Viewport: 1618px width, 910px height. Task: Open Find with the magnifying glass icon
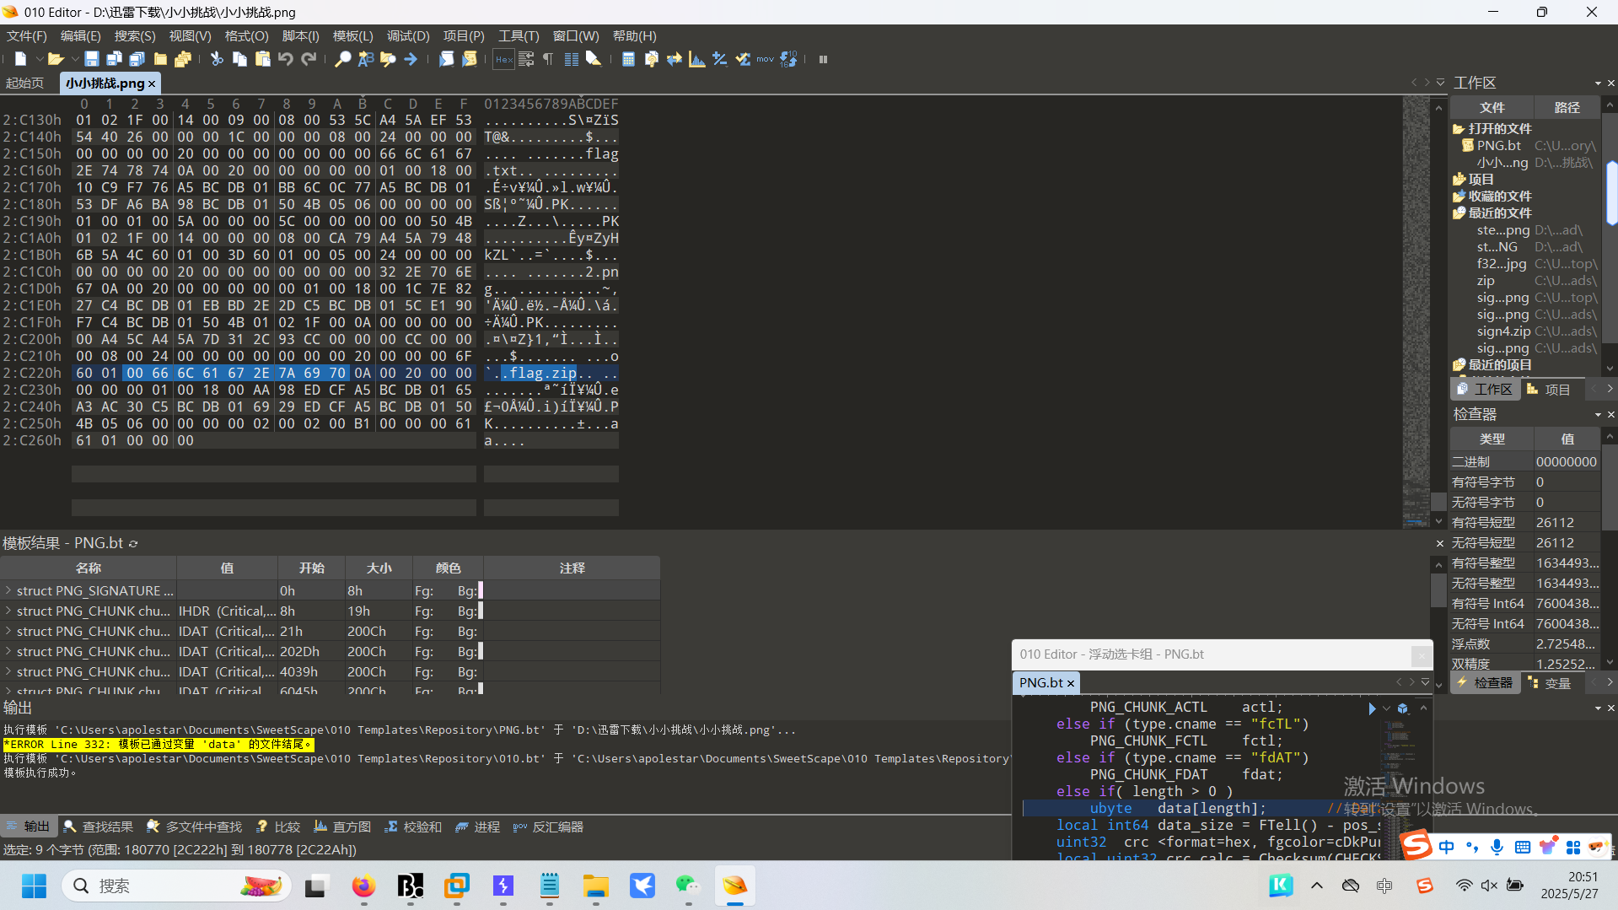tap(342, 59)
